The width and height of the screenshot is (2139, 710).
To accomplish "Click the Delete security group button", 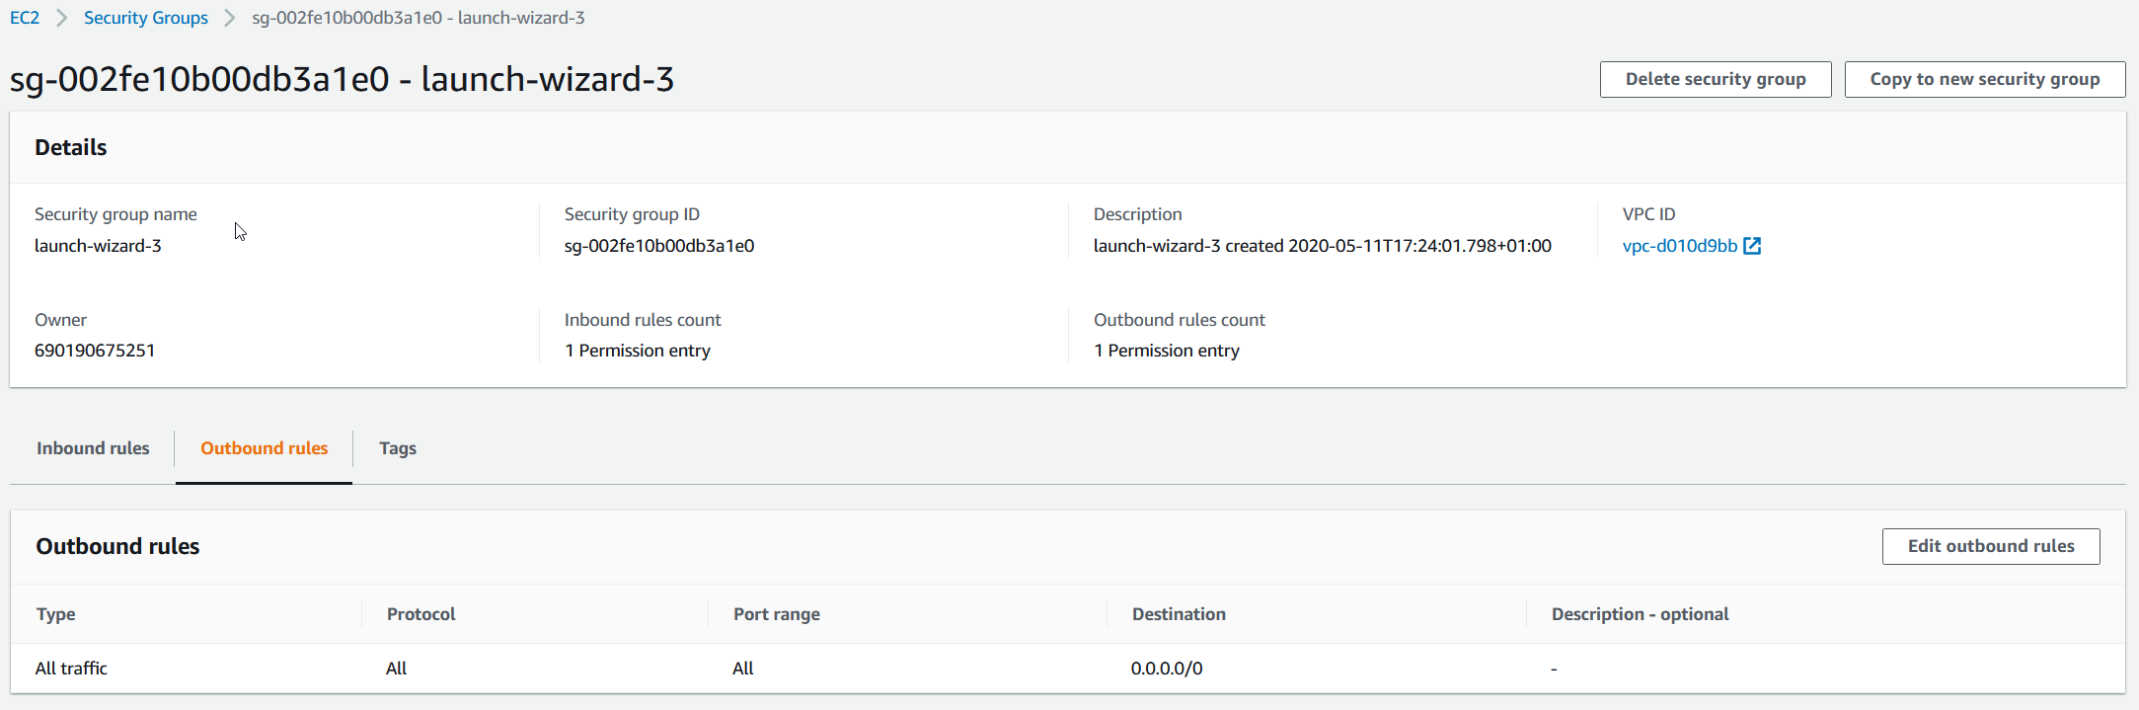I will (1715, 79).
